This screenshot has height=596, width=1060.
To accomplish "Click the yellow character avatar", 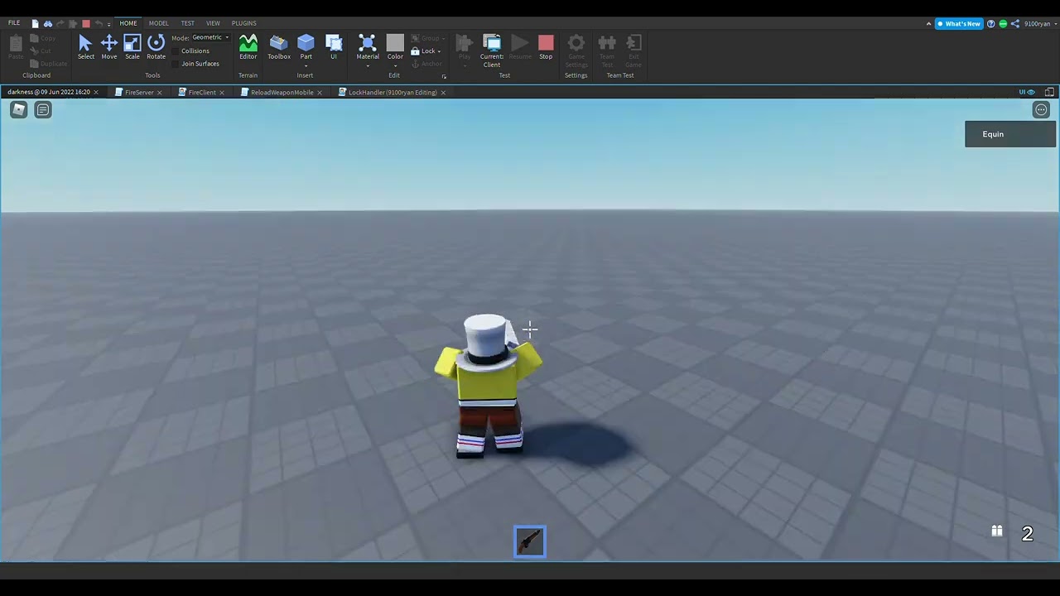I will (x=489, y=386).
